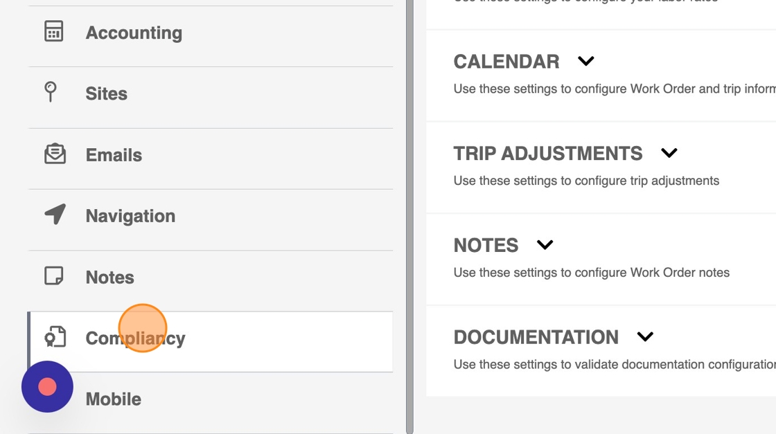Image resolution: width=776 pixels, height=434 pixels.
Task: Open the Accounting sidebar menu item
Action: [x=134, y=33]
